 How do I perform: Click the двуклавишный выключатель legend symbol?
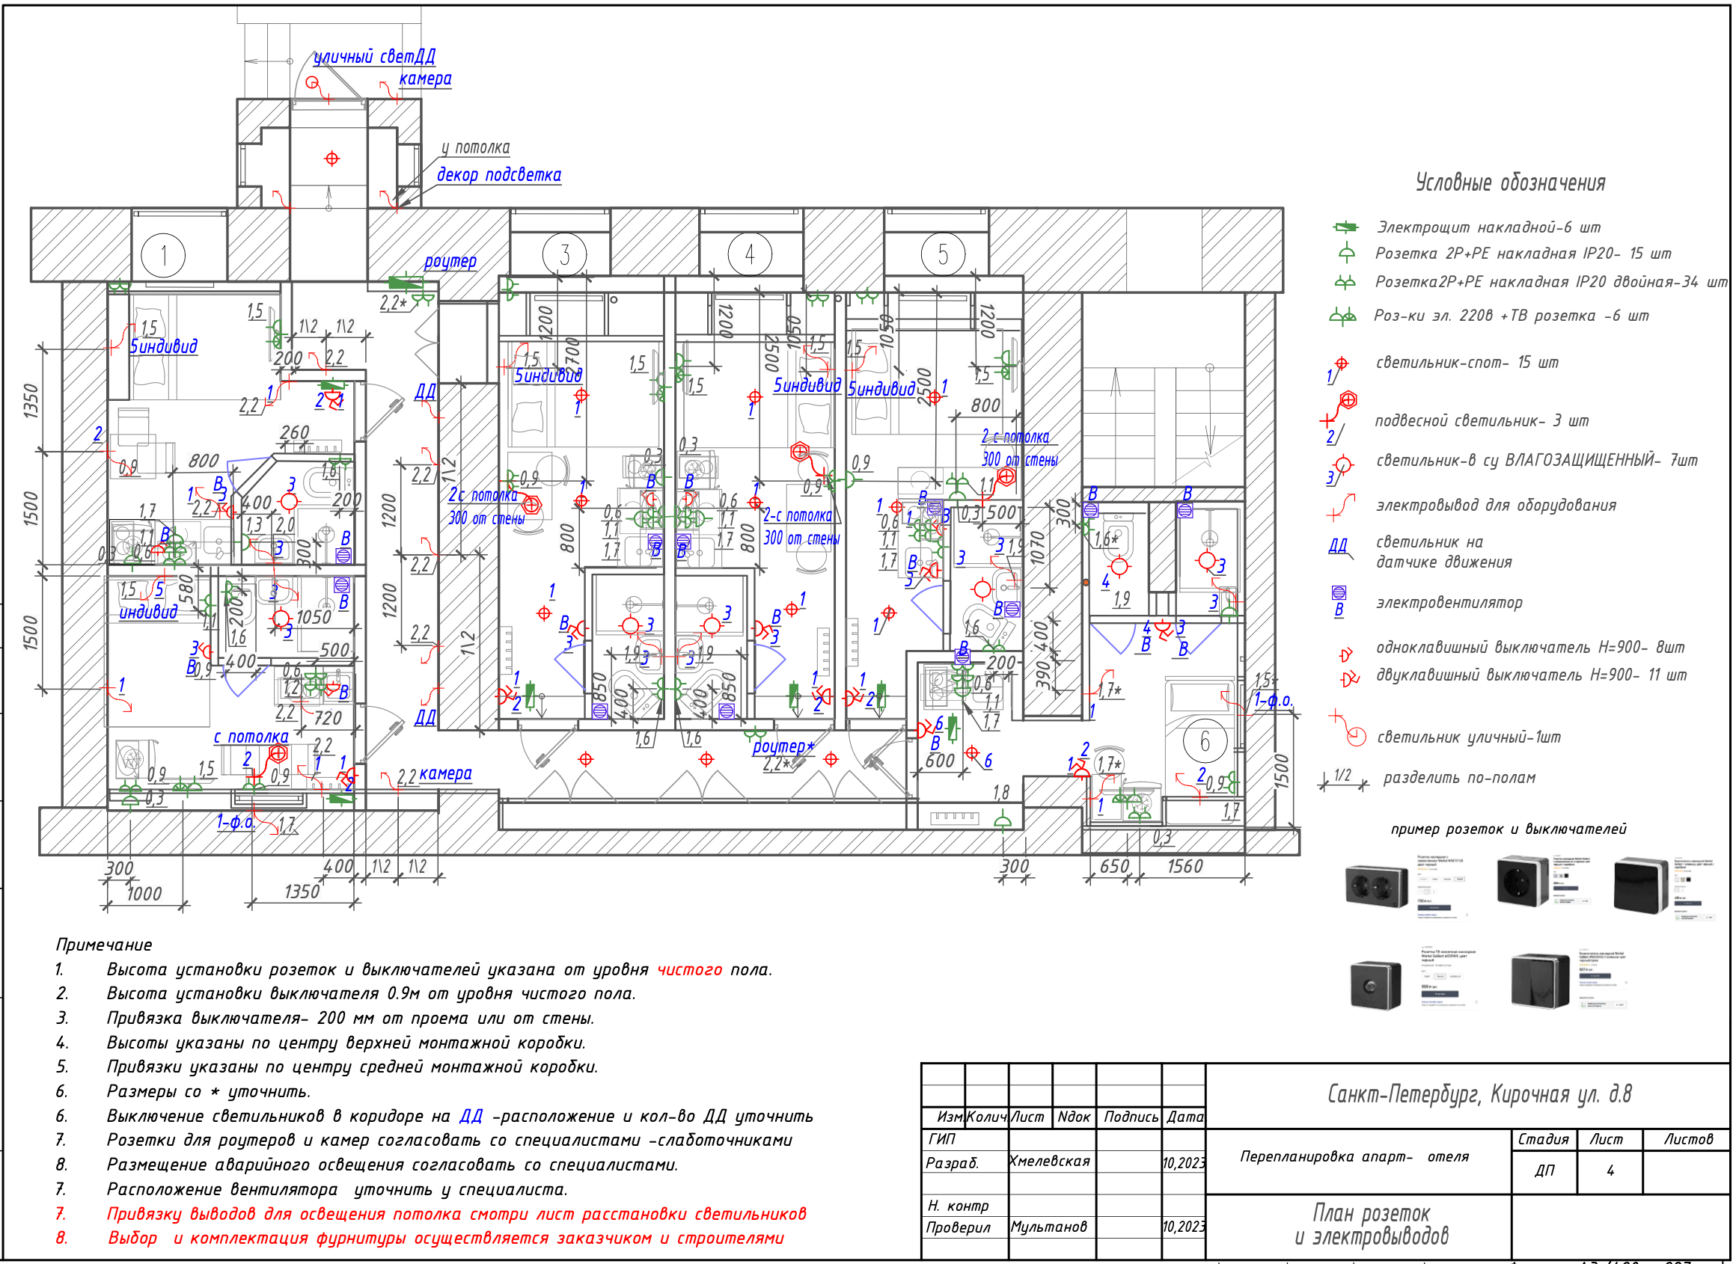1349,678
